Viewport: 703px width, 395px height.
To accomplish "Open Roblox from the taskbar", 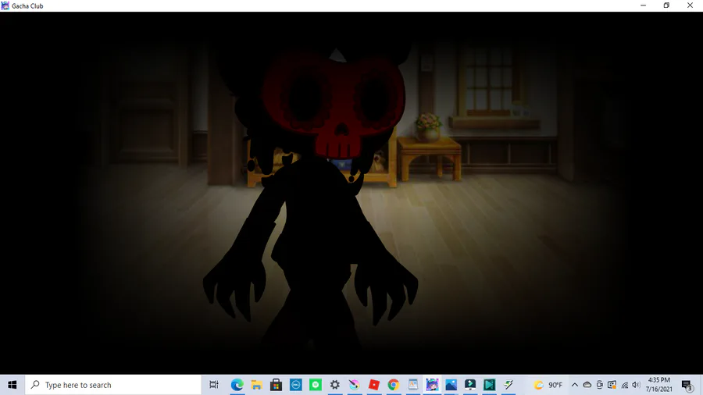I will tap(374, 385).
